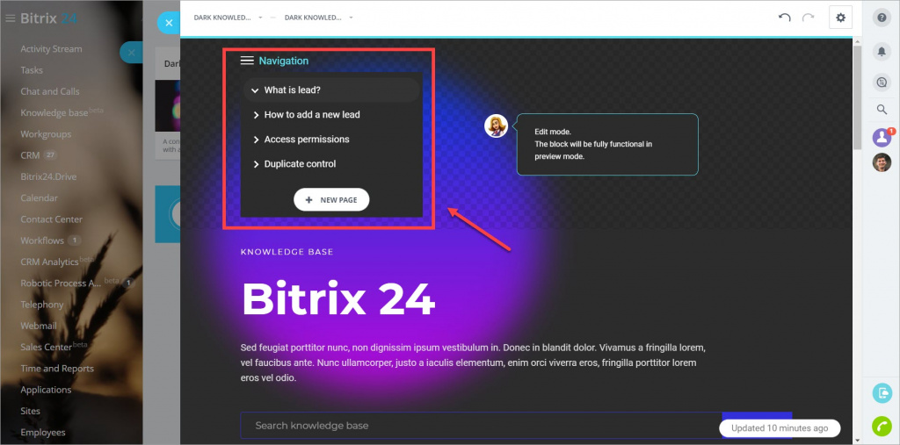
Task: Expand the Duplicate control item
Action: coord(257,165)
